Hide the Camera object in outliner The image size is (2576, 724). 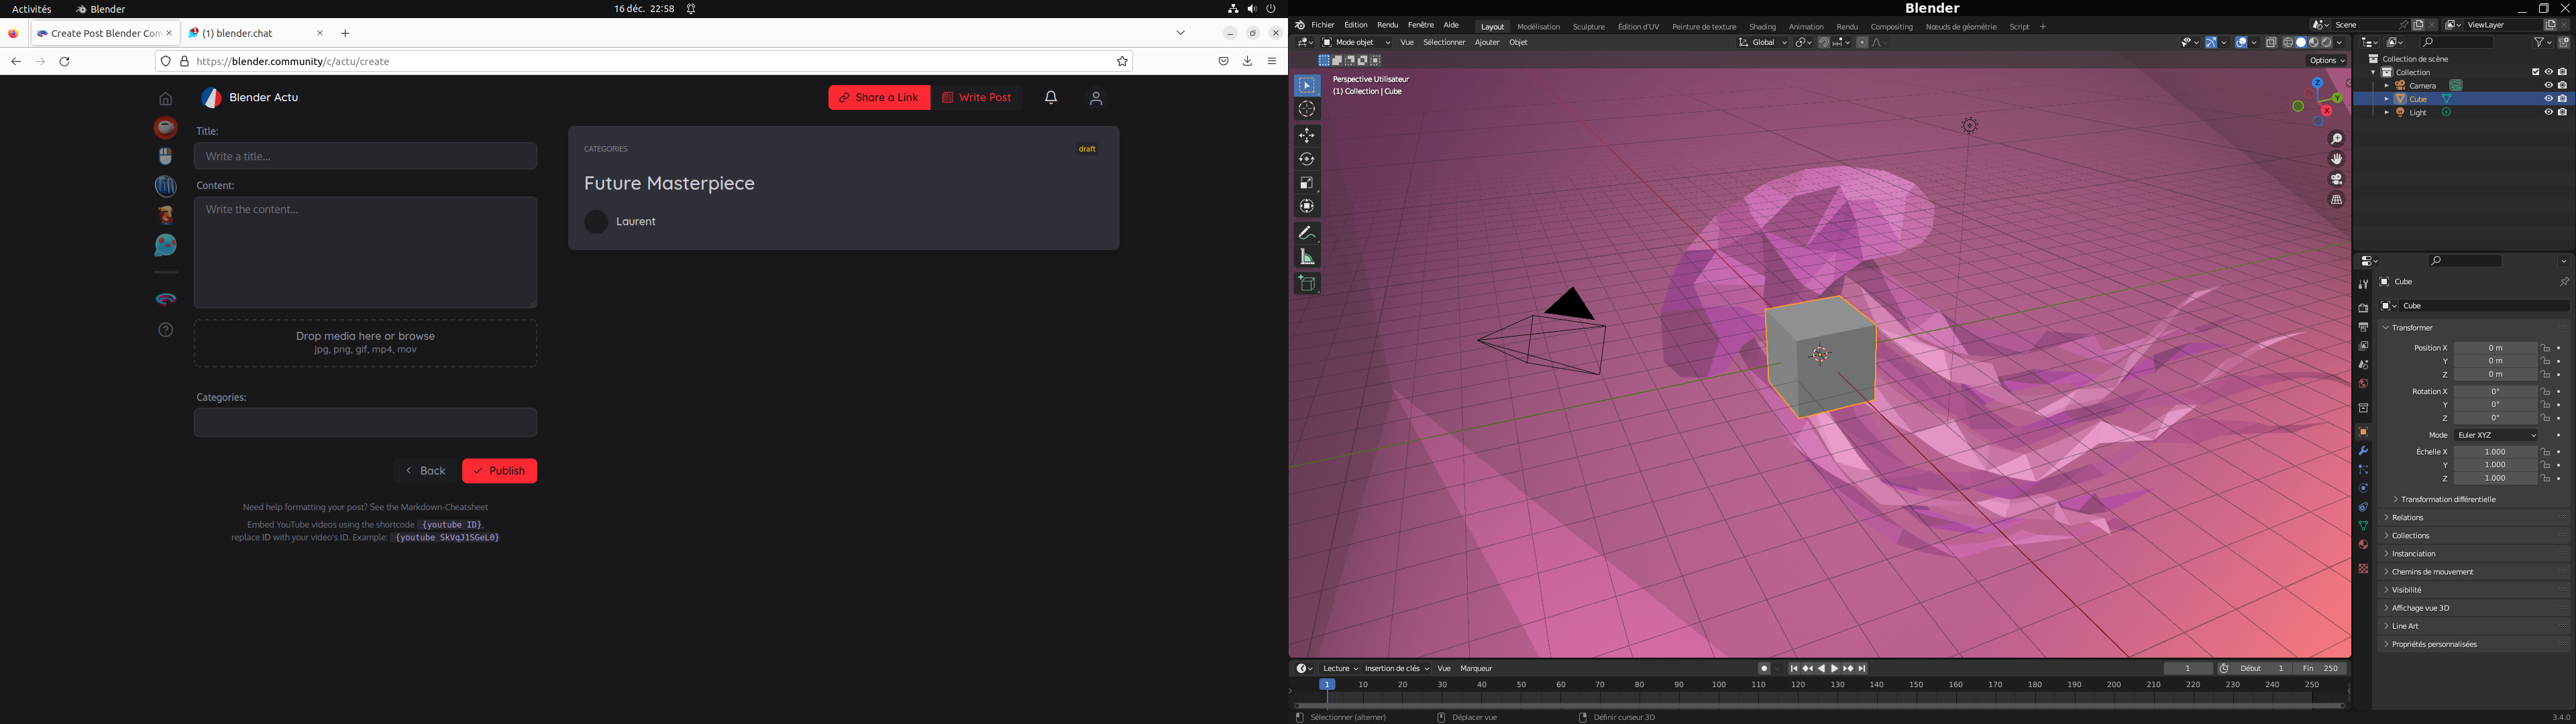click(2548, 86)
